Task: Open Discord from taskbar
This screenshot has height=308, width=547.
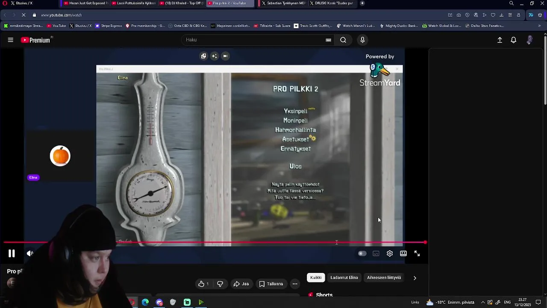Action: point(159,302)
